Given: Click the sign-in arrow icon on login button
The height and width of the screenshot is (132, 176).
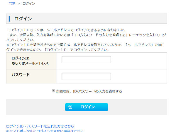Looking at the screenshot, I should click(70, 107).
